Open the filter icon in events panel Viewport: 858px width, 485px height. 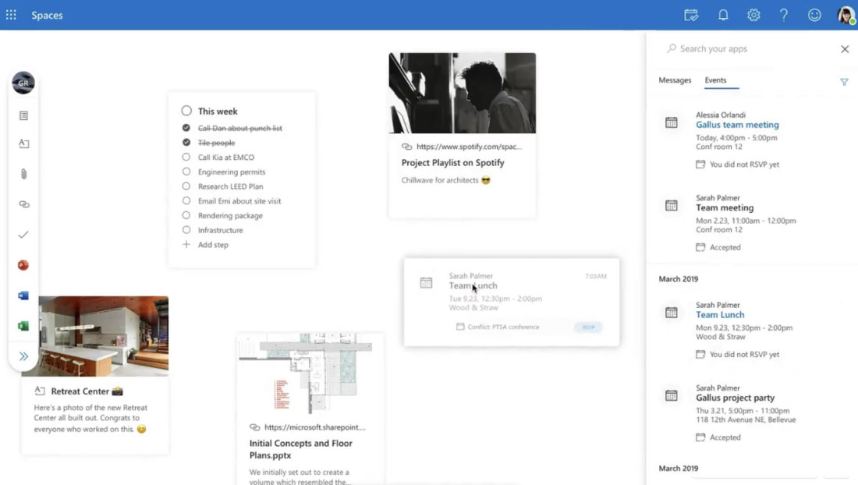844,82
